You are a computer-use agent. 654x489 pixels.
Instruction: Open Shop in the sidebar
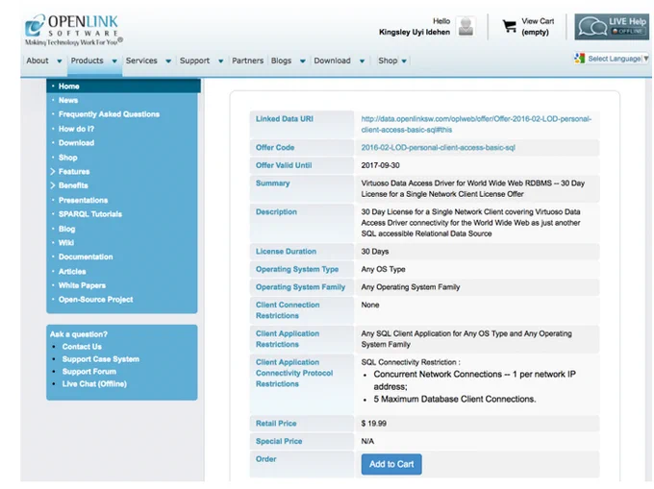68,158
